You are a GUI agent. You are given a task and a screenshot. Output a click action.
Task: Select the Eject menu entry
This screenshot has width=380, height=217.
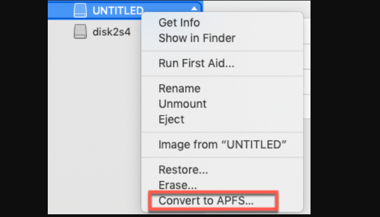(x=172, y=119)
